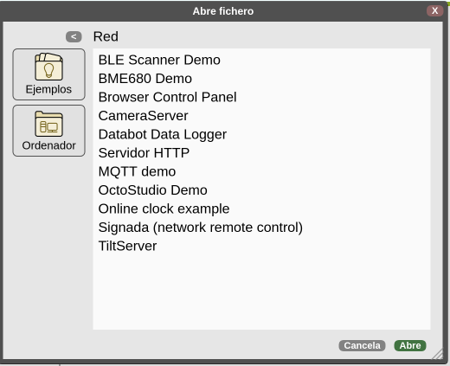
Task: Choose MQTT demo from list
Action: point(137,171)
